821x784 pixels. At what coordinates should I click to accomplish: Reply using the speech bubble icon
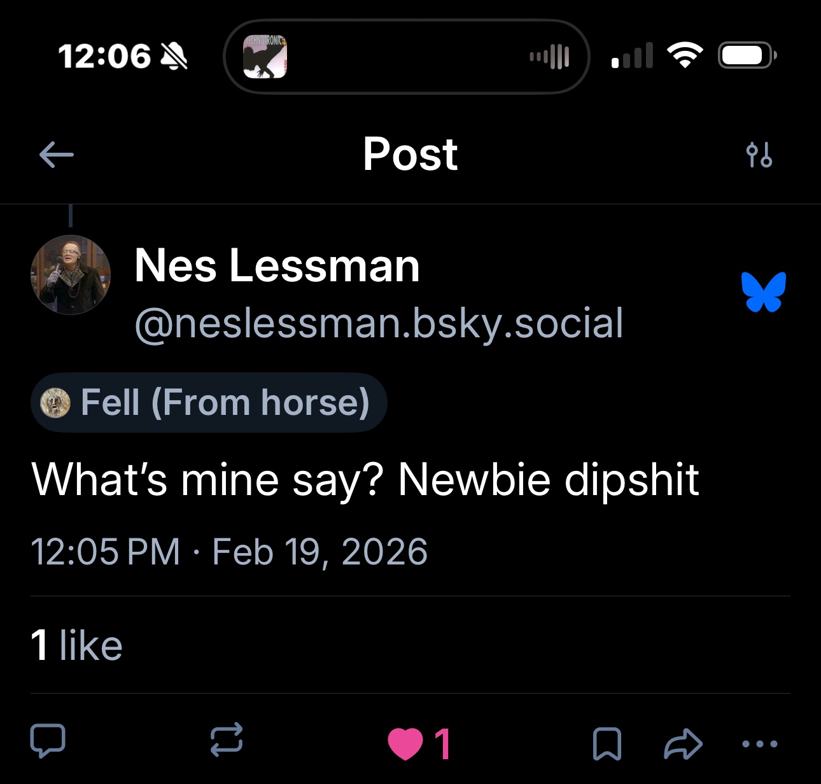click(48, 741)
